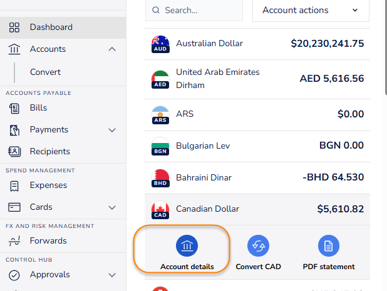Open the Dashboard menu item
The image size is (387, 291).
(51, 27)
